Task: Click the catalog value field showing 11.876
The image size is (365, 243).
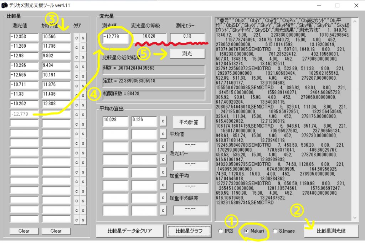Action: (56, 85)
